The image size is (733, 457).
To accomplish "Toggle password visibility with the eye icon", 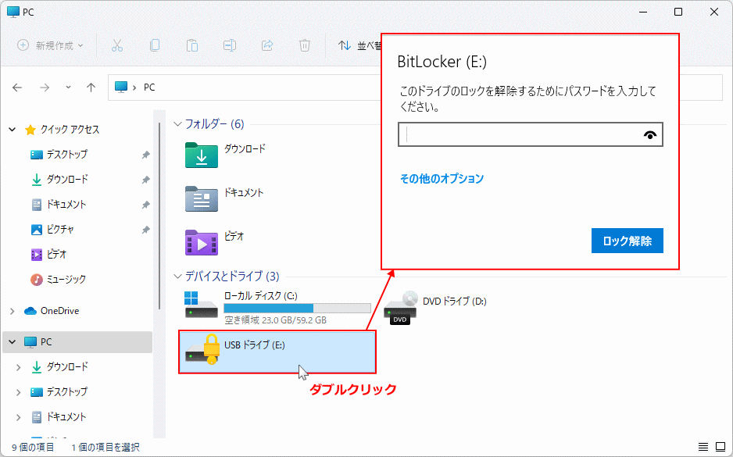I will 649,134.
